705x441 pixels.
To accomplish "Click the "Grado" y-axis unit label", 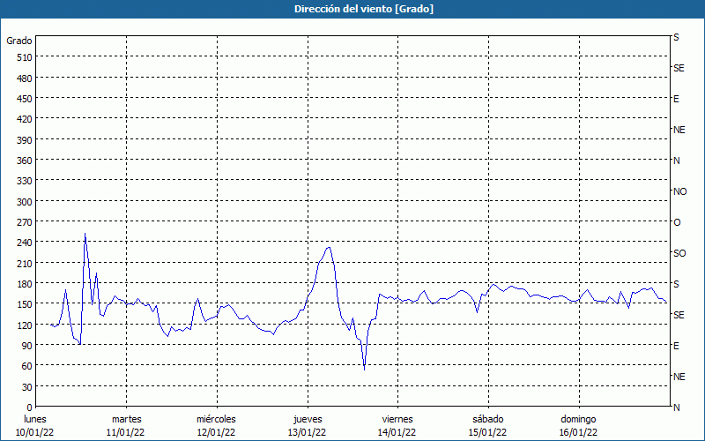I will [x=19, y=41].
